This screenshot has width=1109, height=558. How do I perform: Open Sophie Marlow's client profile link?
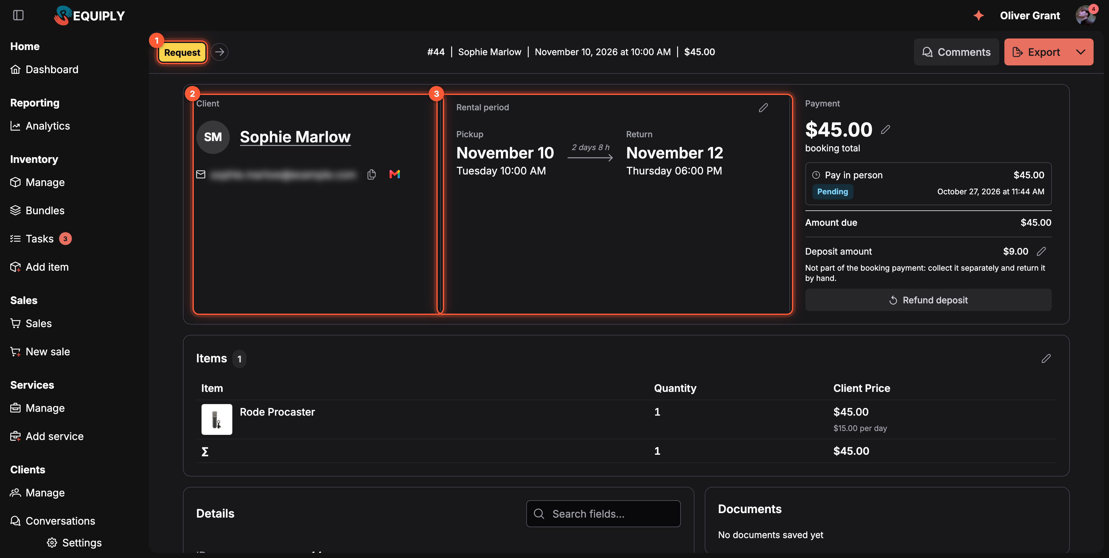295,137
